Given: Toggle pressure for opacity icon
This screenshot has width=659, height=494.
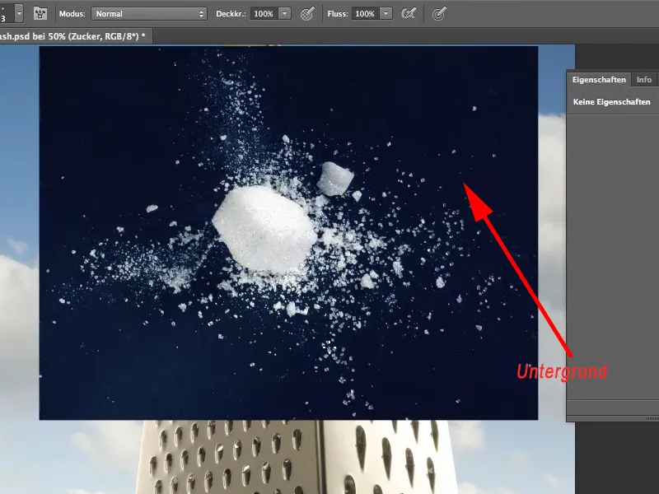Looking at the screenshot, I should 307,14.
